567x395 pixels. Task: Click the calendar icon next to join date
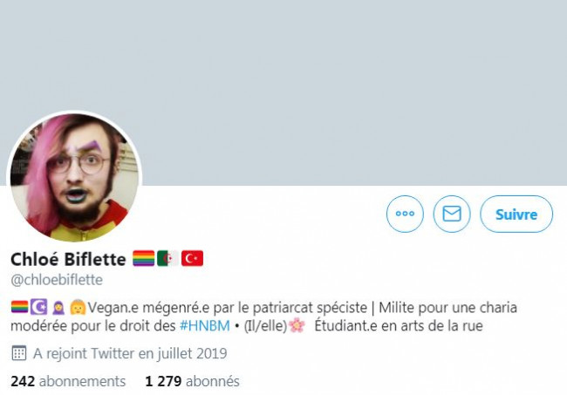[19, 353]
